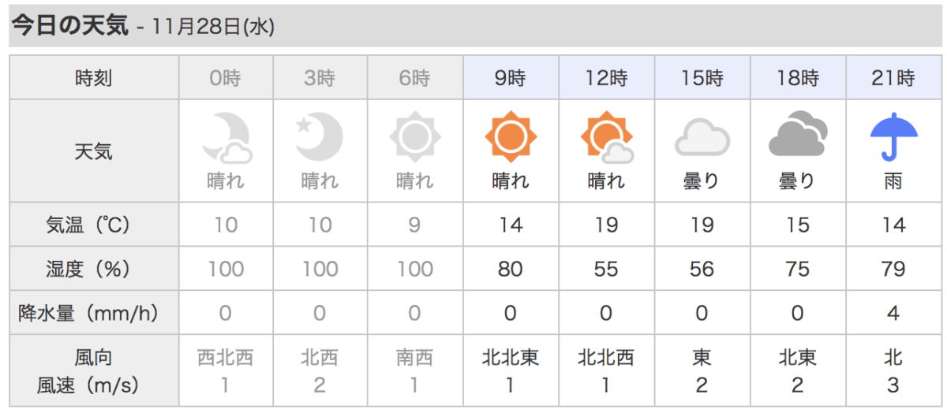Click the 雨 weather label under umbrella
The height and width of the screenshot is (413, 947).
[x=893, y=181]
